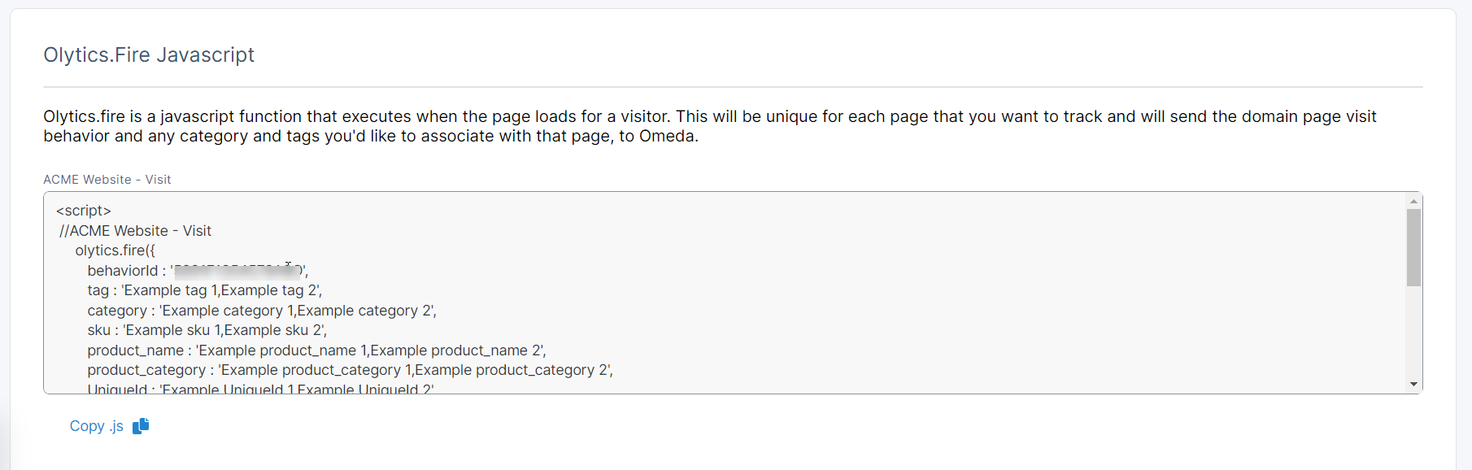Screen dimensions: 1472x470
Task: Click the scrollbar down arrow in code box
Action: coord(1414,385)
